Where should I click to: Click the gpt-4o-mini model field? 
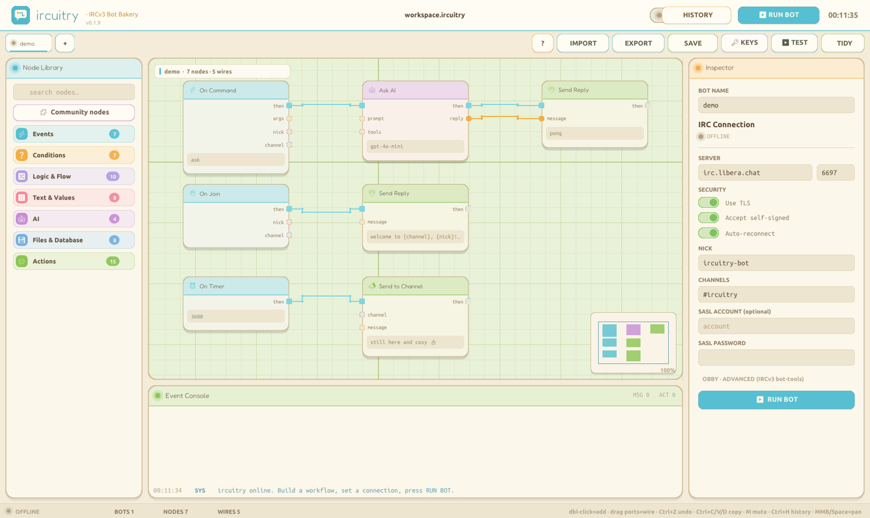coord(415,146)
